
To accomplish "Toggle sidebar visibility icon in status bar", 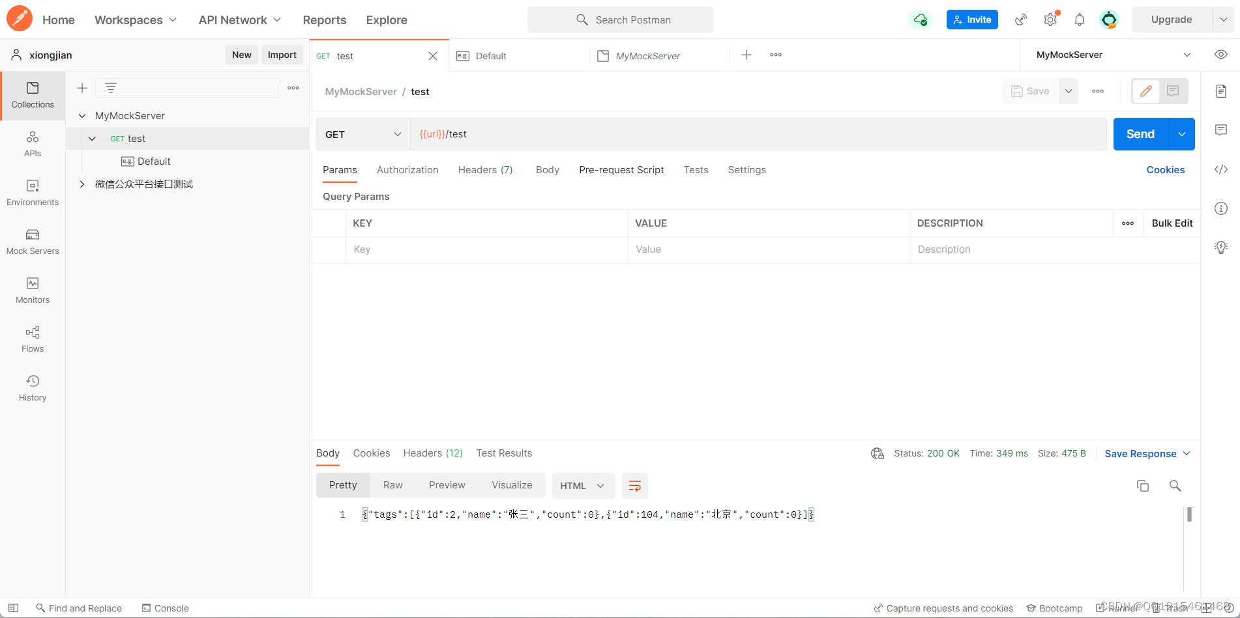I will [x=13, y=608].
